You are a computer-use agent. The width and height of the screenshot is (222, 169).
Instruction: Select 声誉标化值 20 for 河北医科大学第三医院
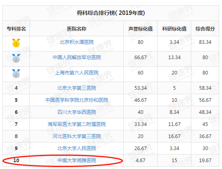(141, 136)
